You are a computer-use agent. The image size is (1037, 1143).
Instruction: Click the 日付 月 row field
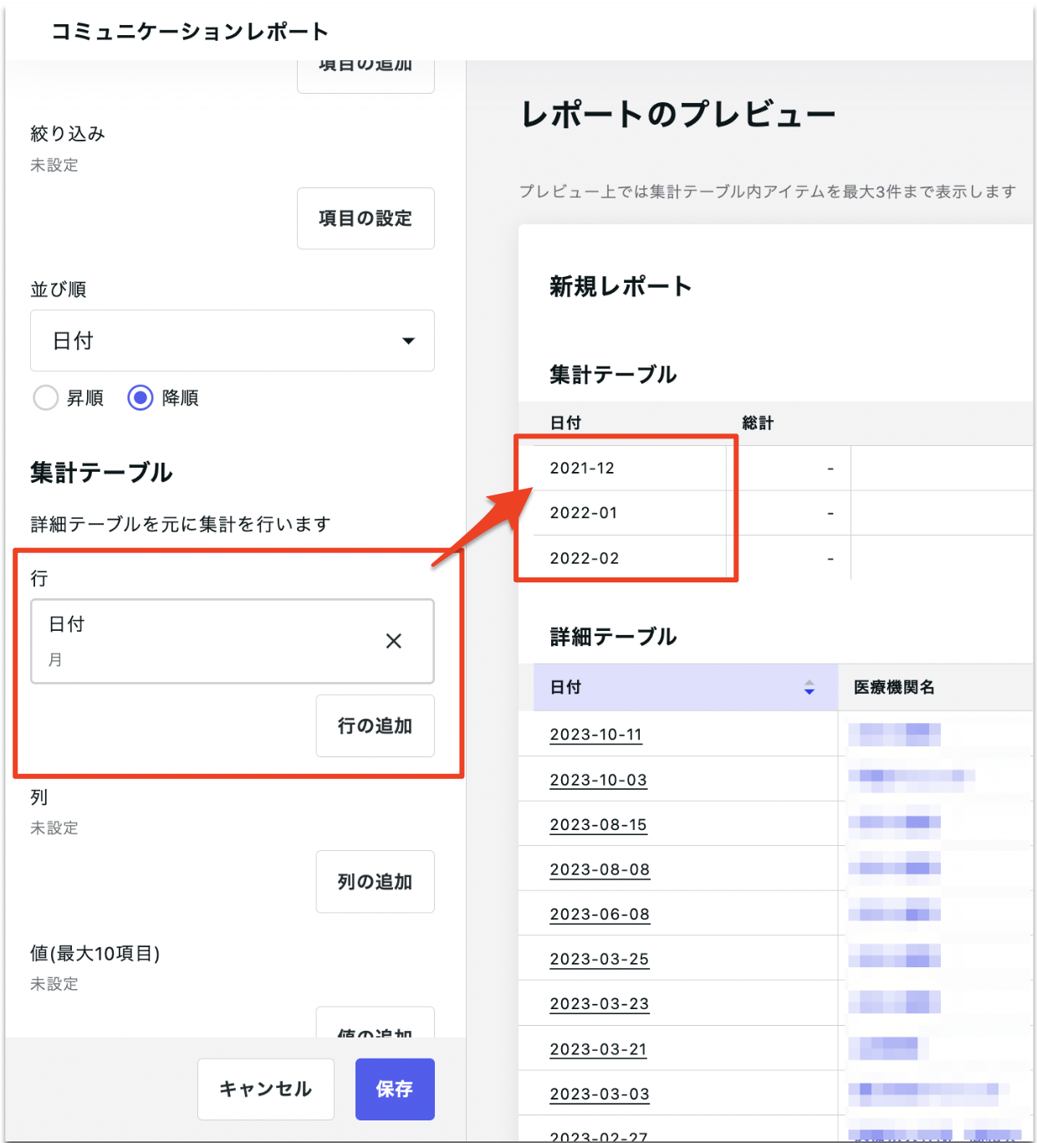click(232, 641)
